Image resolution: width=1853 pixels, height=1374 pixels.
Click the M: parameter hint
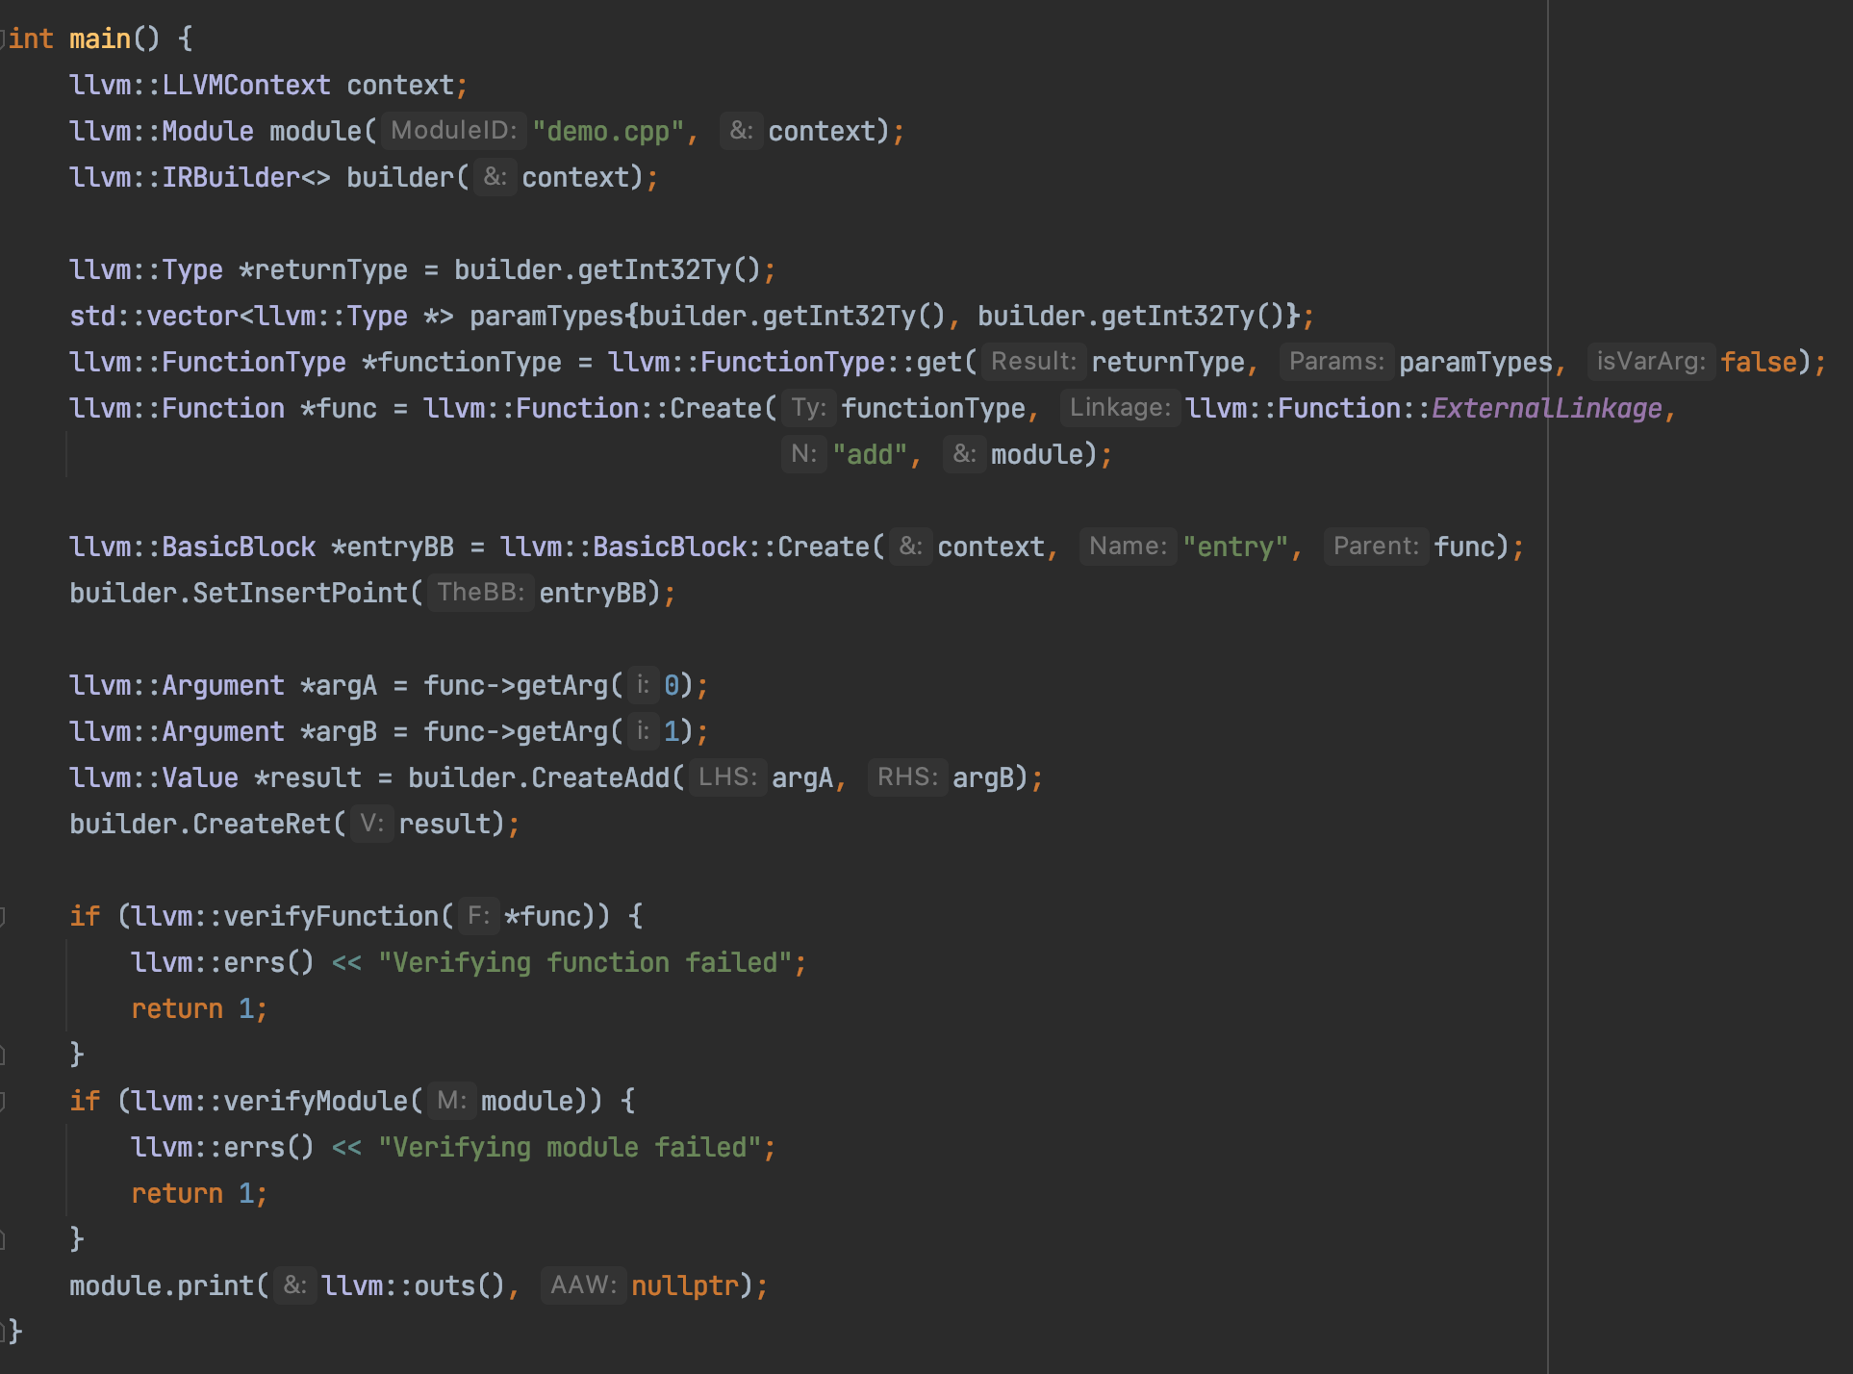click(x=451, y=1100)
